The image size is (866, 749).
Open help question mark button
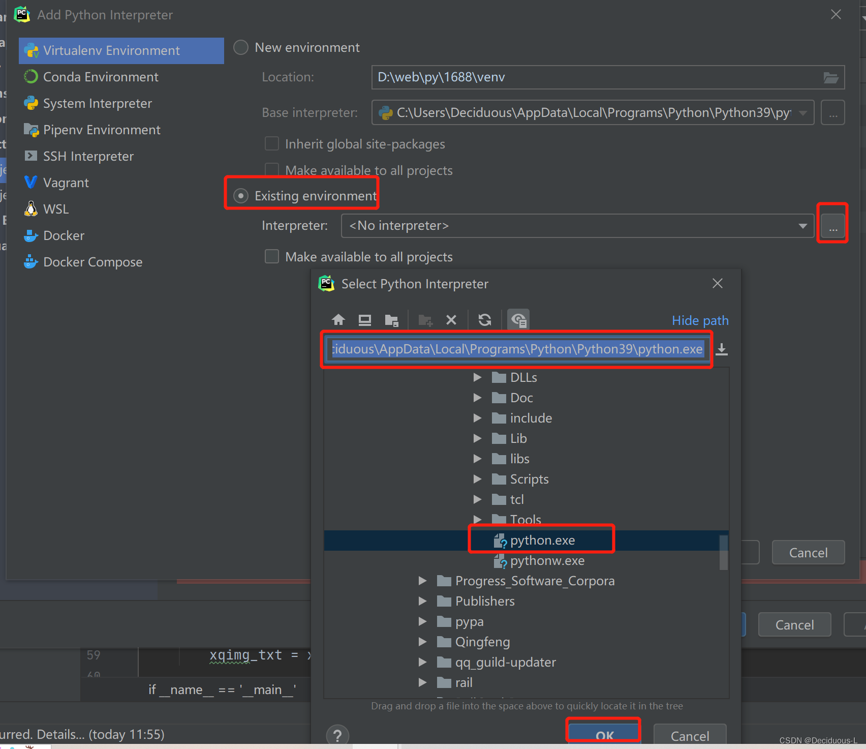point(337,735)
